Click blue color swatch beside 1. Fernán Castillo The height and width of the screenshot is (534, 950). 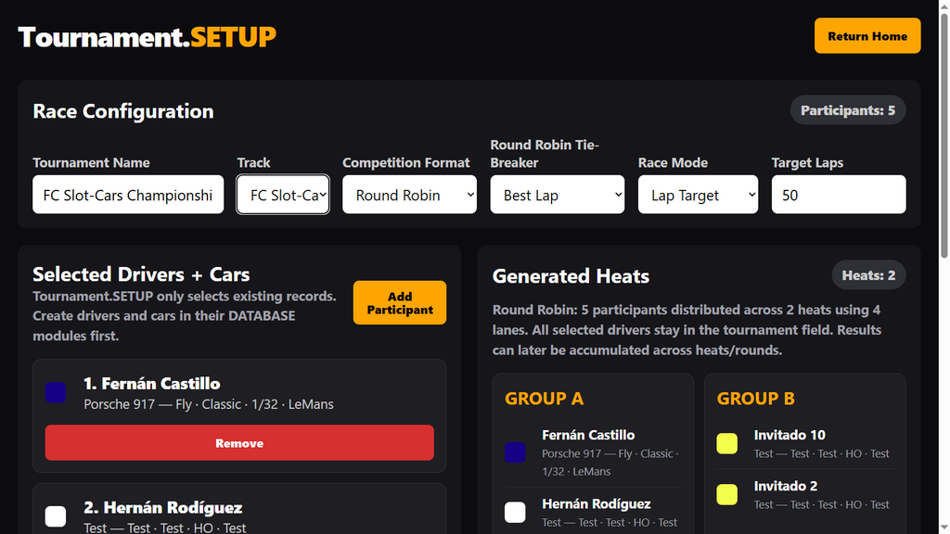pyautogui.click(x=56, y=392)
